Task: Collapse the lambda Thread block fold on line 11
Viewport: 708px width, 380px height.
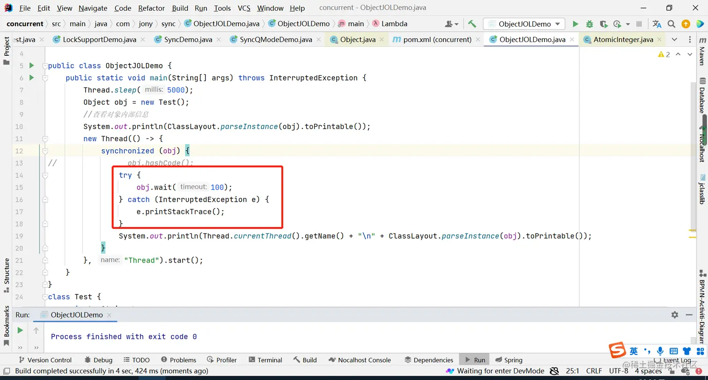Action: tap(45, 139)
